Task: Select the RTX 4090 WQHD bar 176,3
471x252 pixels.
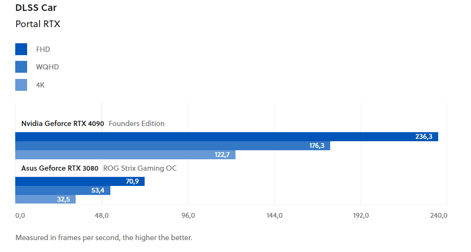Action: pos(173,145)
